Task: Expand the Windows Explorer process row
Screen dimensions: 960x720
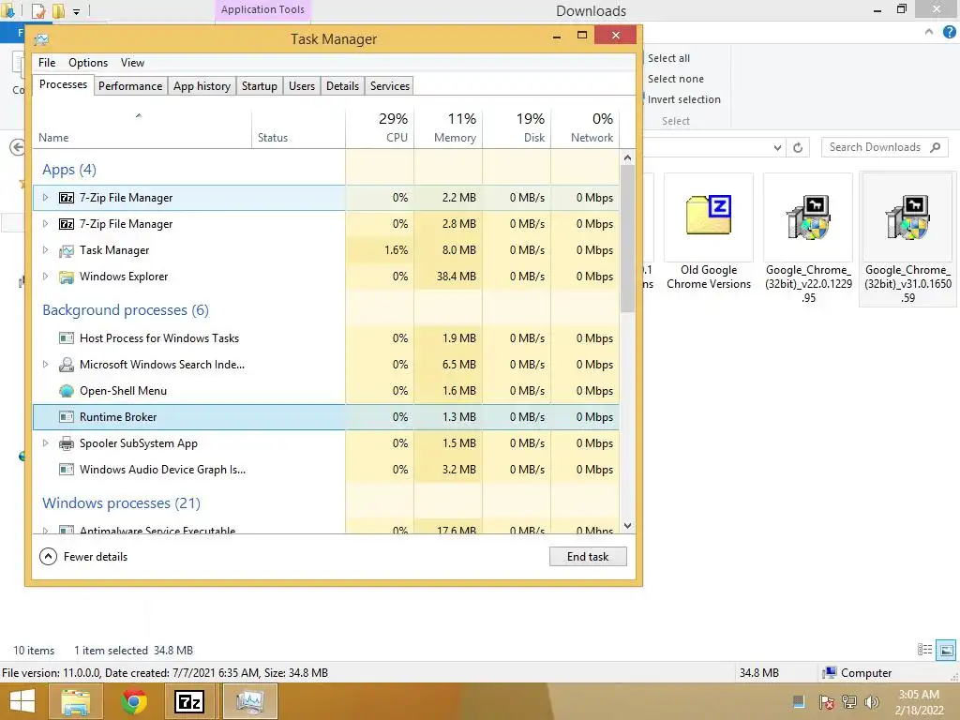Action: (45, 277)
